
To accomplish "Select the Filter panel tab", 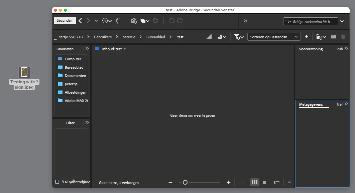I will click(71, 123).
